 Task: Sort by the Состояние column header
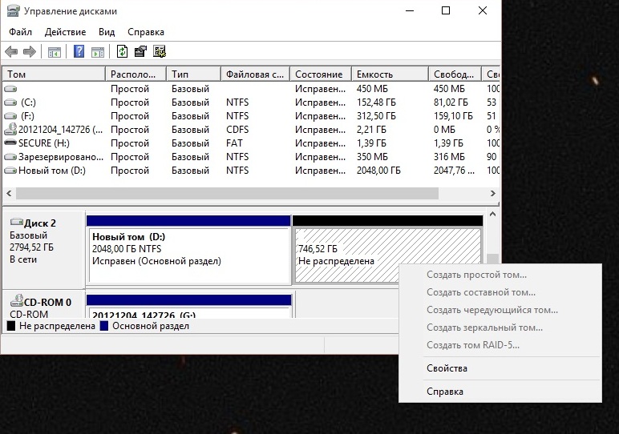(321, 74)
